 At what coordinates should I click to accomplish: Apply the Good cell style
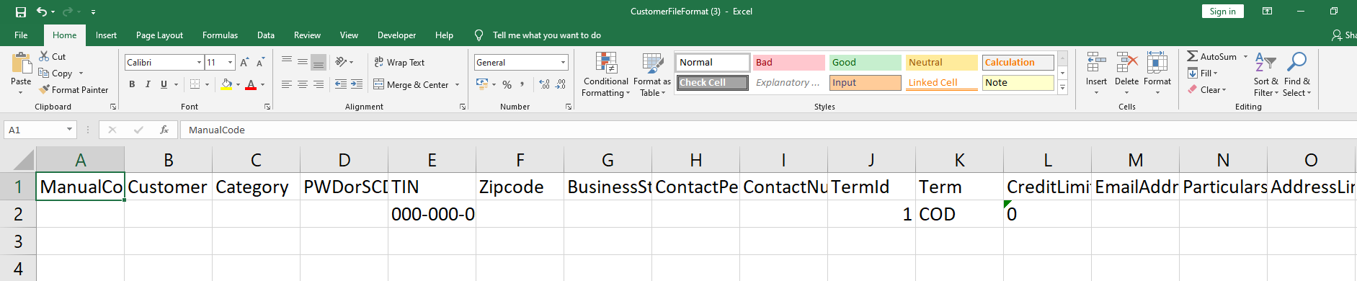[x=865, y=63]
